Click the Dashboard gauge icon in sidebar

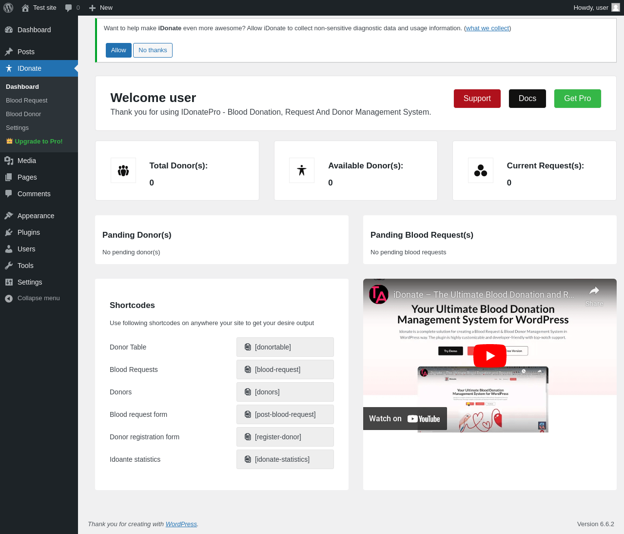pos(9,30)
